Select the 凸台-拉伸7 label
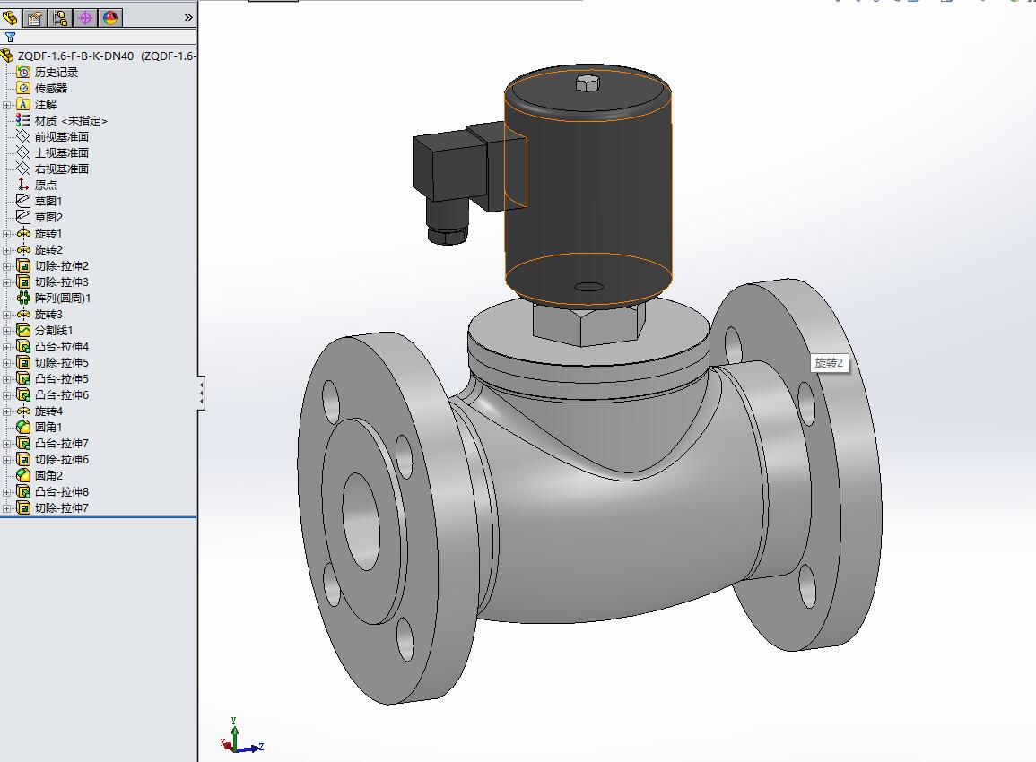This screenshot has width=1036, height=762. click(62, 443)
